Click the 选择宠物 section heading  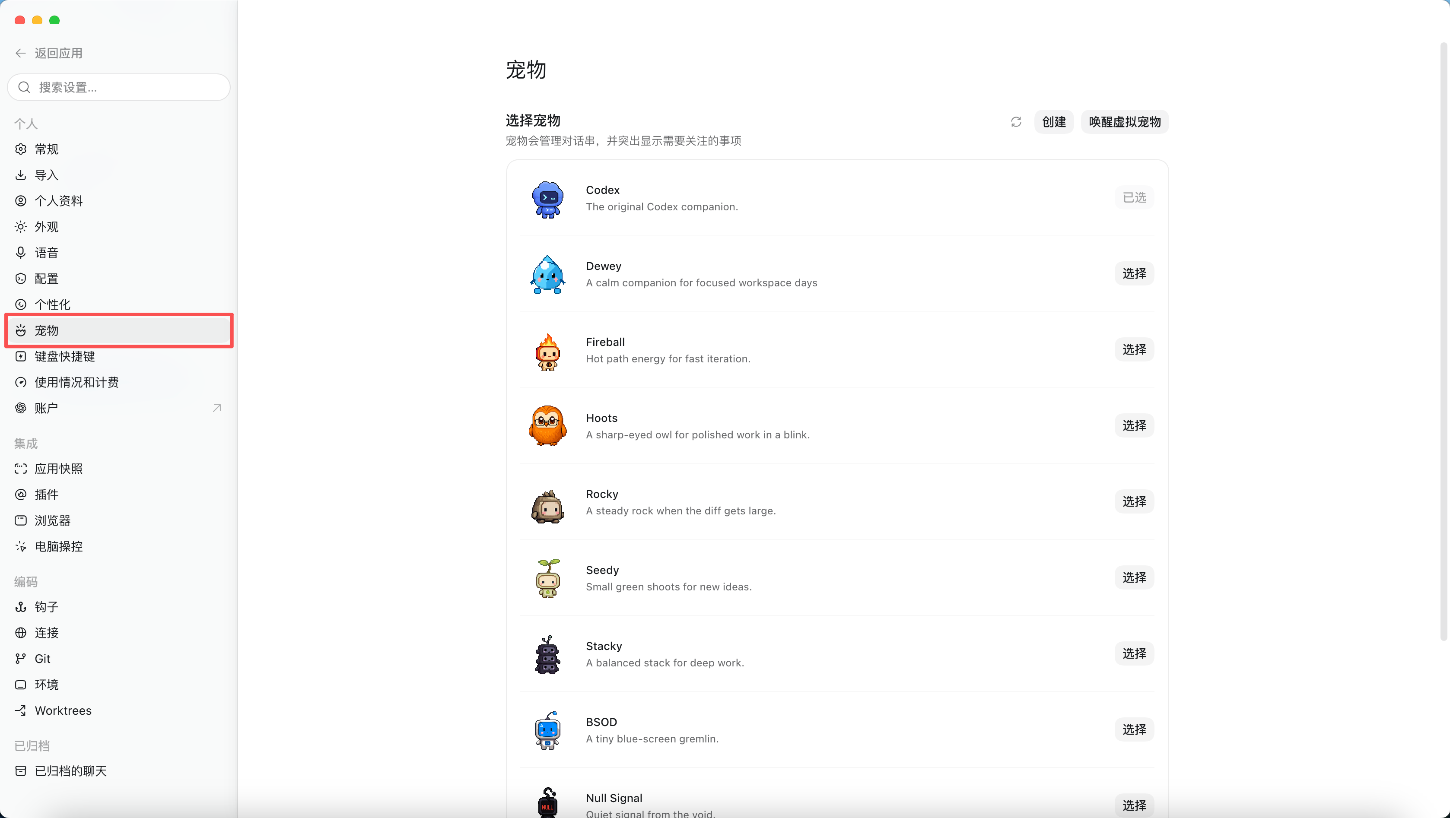coord(532,120)
